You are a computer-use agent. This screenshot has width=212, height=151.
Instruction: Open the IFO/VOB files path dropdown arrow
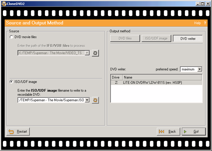point(87,53)
